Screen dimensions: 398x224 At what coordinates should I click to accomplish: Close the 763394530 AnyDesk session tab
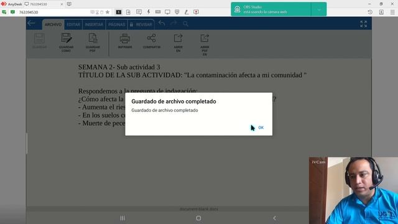(62, 4)
